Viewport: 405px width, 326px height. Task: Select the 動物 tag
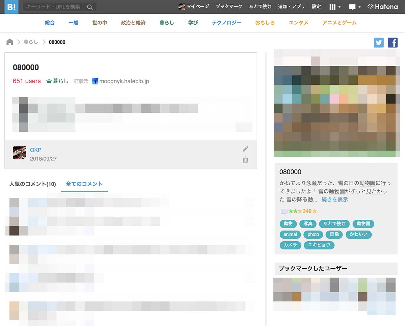click(288, 224)
